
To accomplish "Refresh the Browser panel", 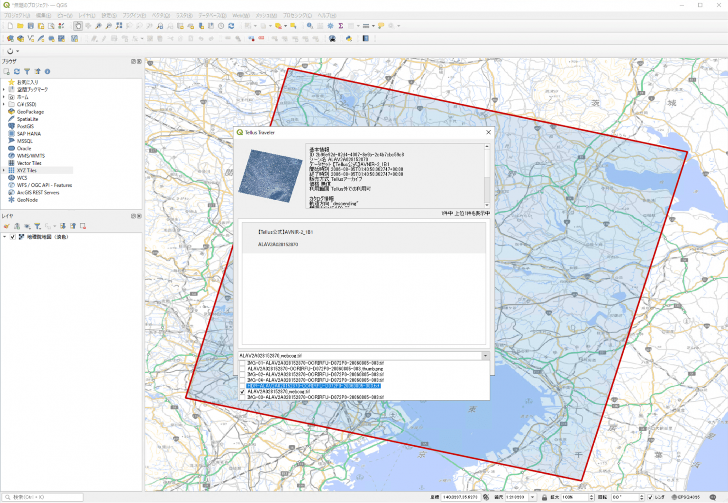I will pyautogui.click(x=17, y=71).
